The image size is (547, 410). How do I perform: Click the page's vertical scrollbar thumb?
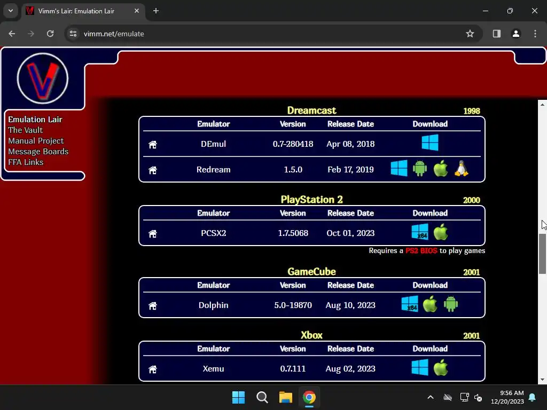542,254
